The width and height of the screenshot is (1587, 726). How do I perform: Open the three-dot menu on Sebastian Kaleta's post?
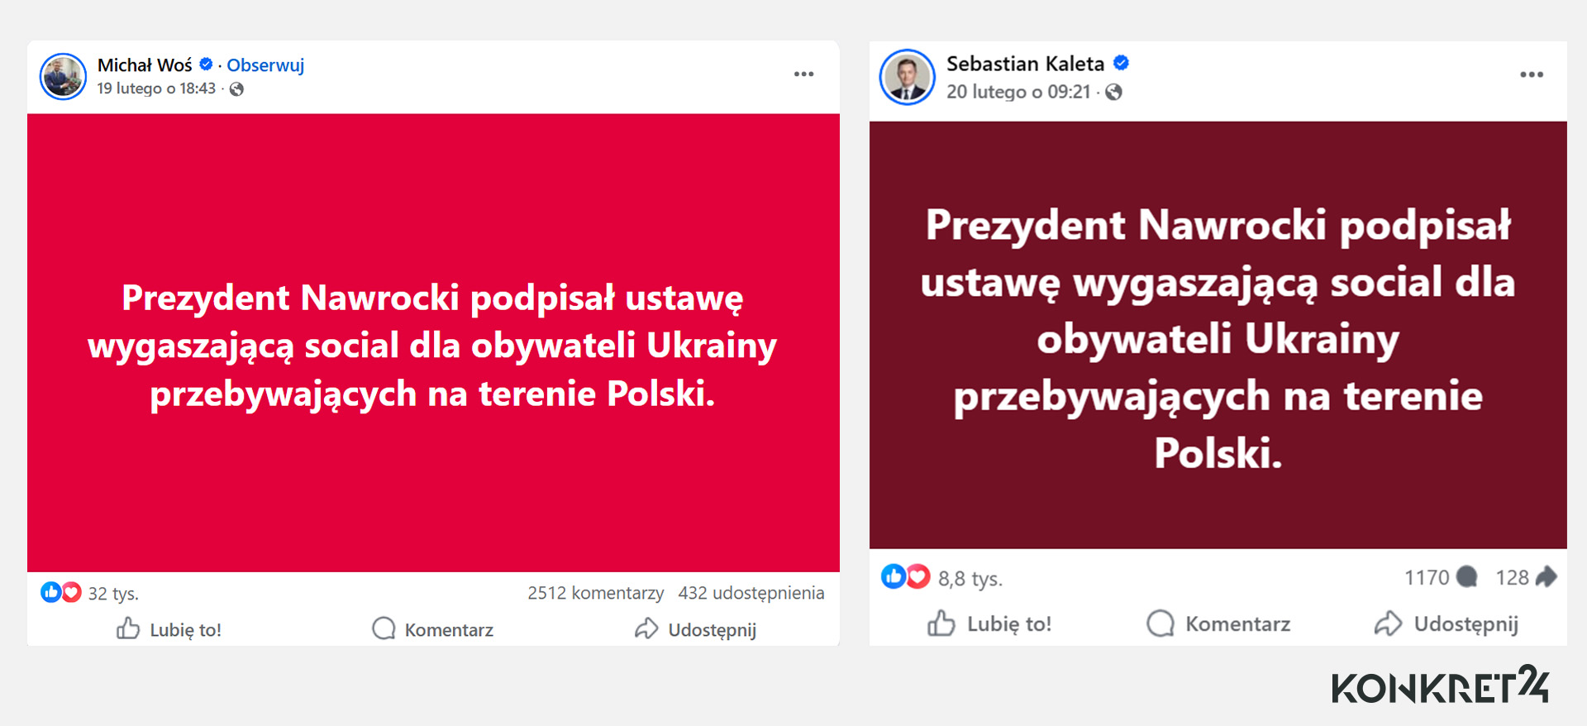(1531, 74)
